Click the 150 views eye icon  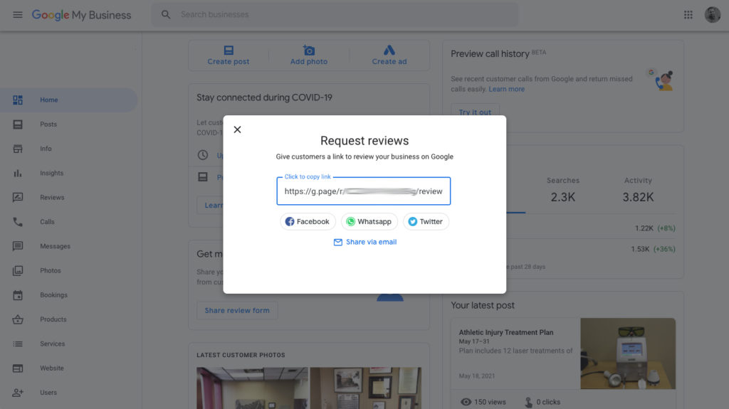pos(466,402)
